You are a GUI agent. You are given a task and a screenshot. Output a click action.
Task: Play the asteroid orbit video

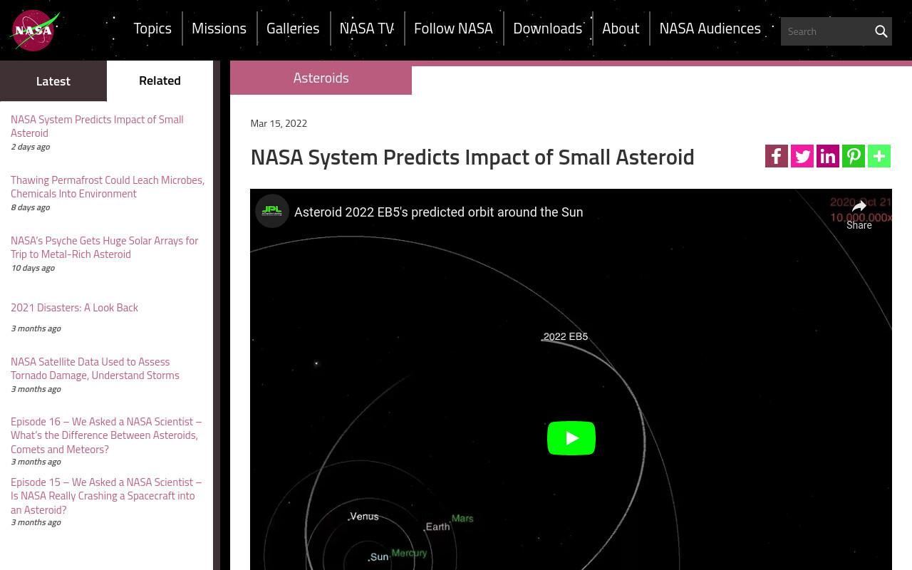coord(571,438)
